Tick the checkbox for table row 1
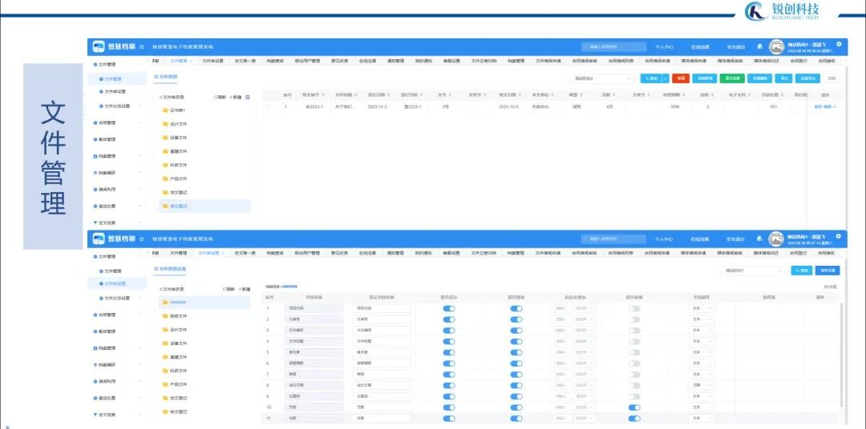This screenshot has width=866, height=429. pos(269,107)
